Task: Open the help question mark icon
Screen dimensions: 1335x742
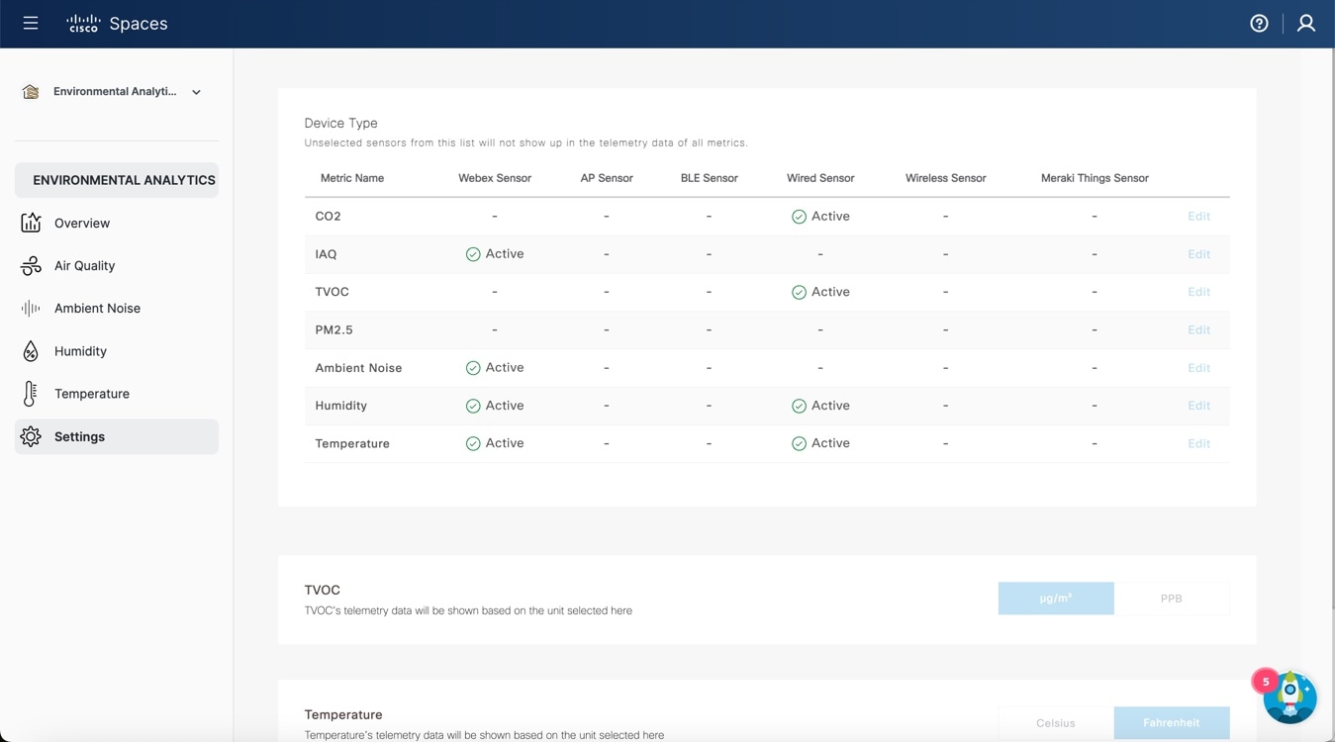Action: click(x=1259, y=24)
